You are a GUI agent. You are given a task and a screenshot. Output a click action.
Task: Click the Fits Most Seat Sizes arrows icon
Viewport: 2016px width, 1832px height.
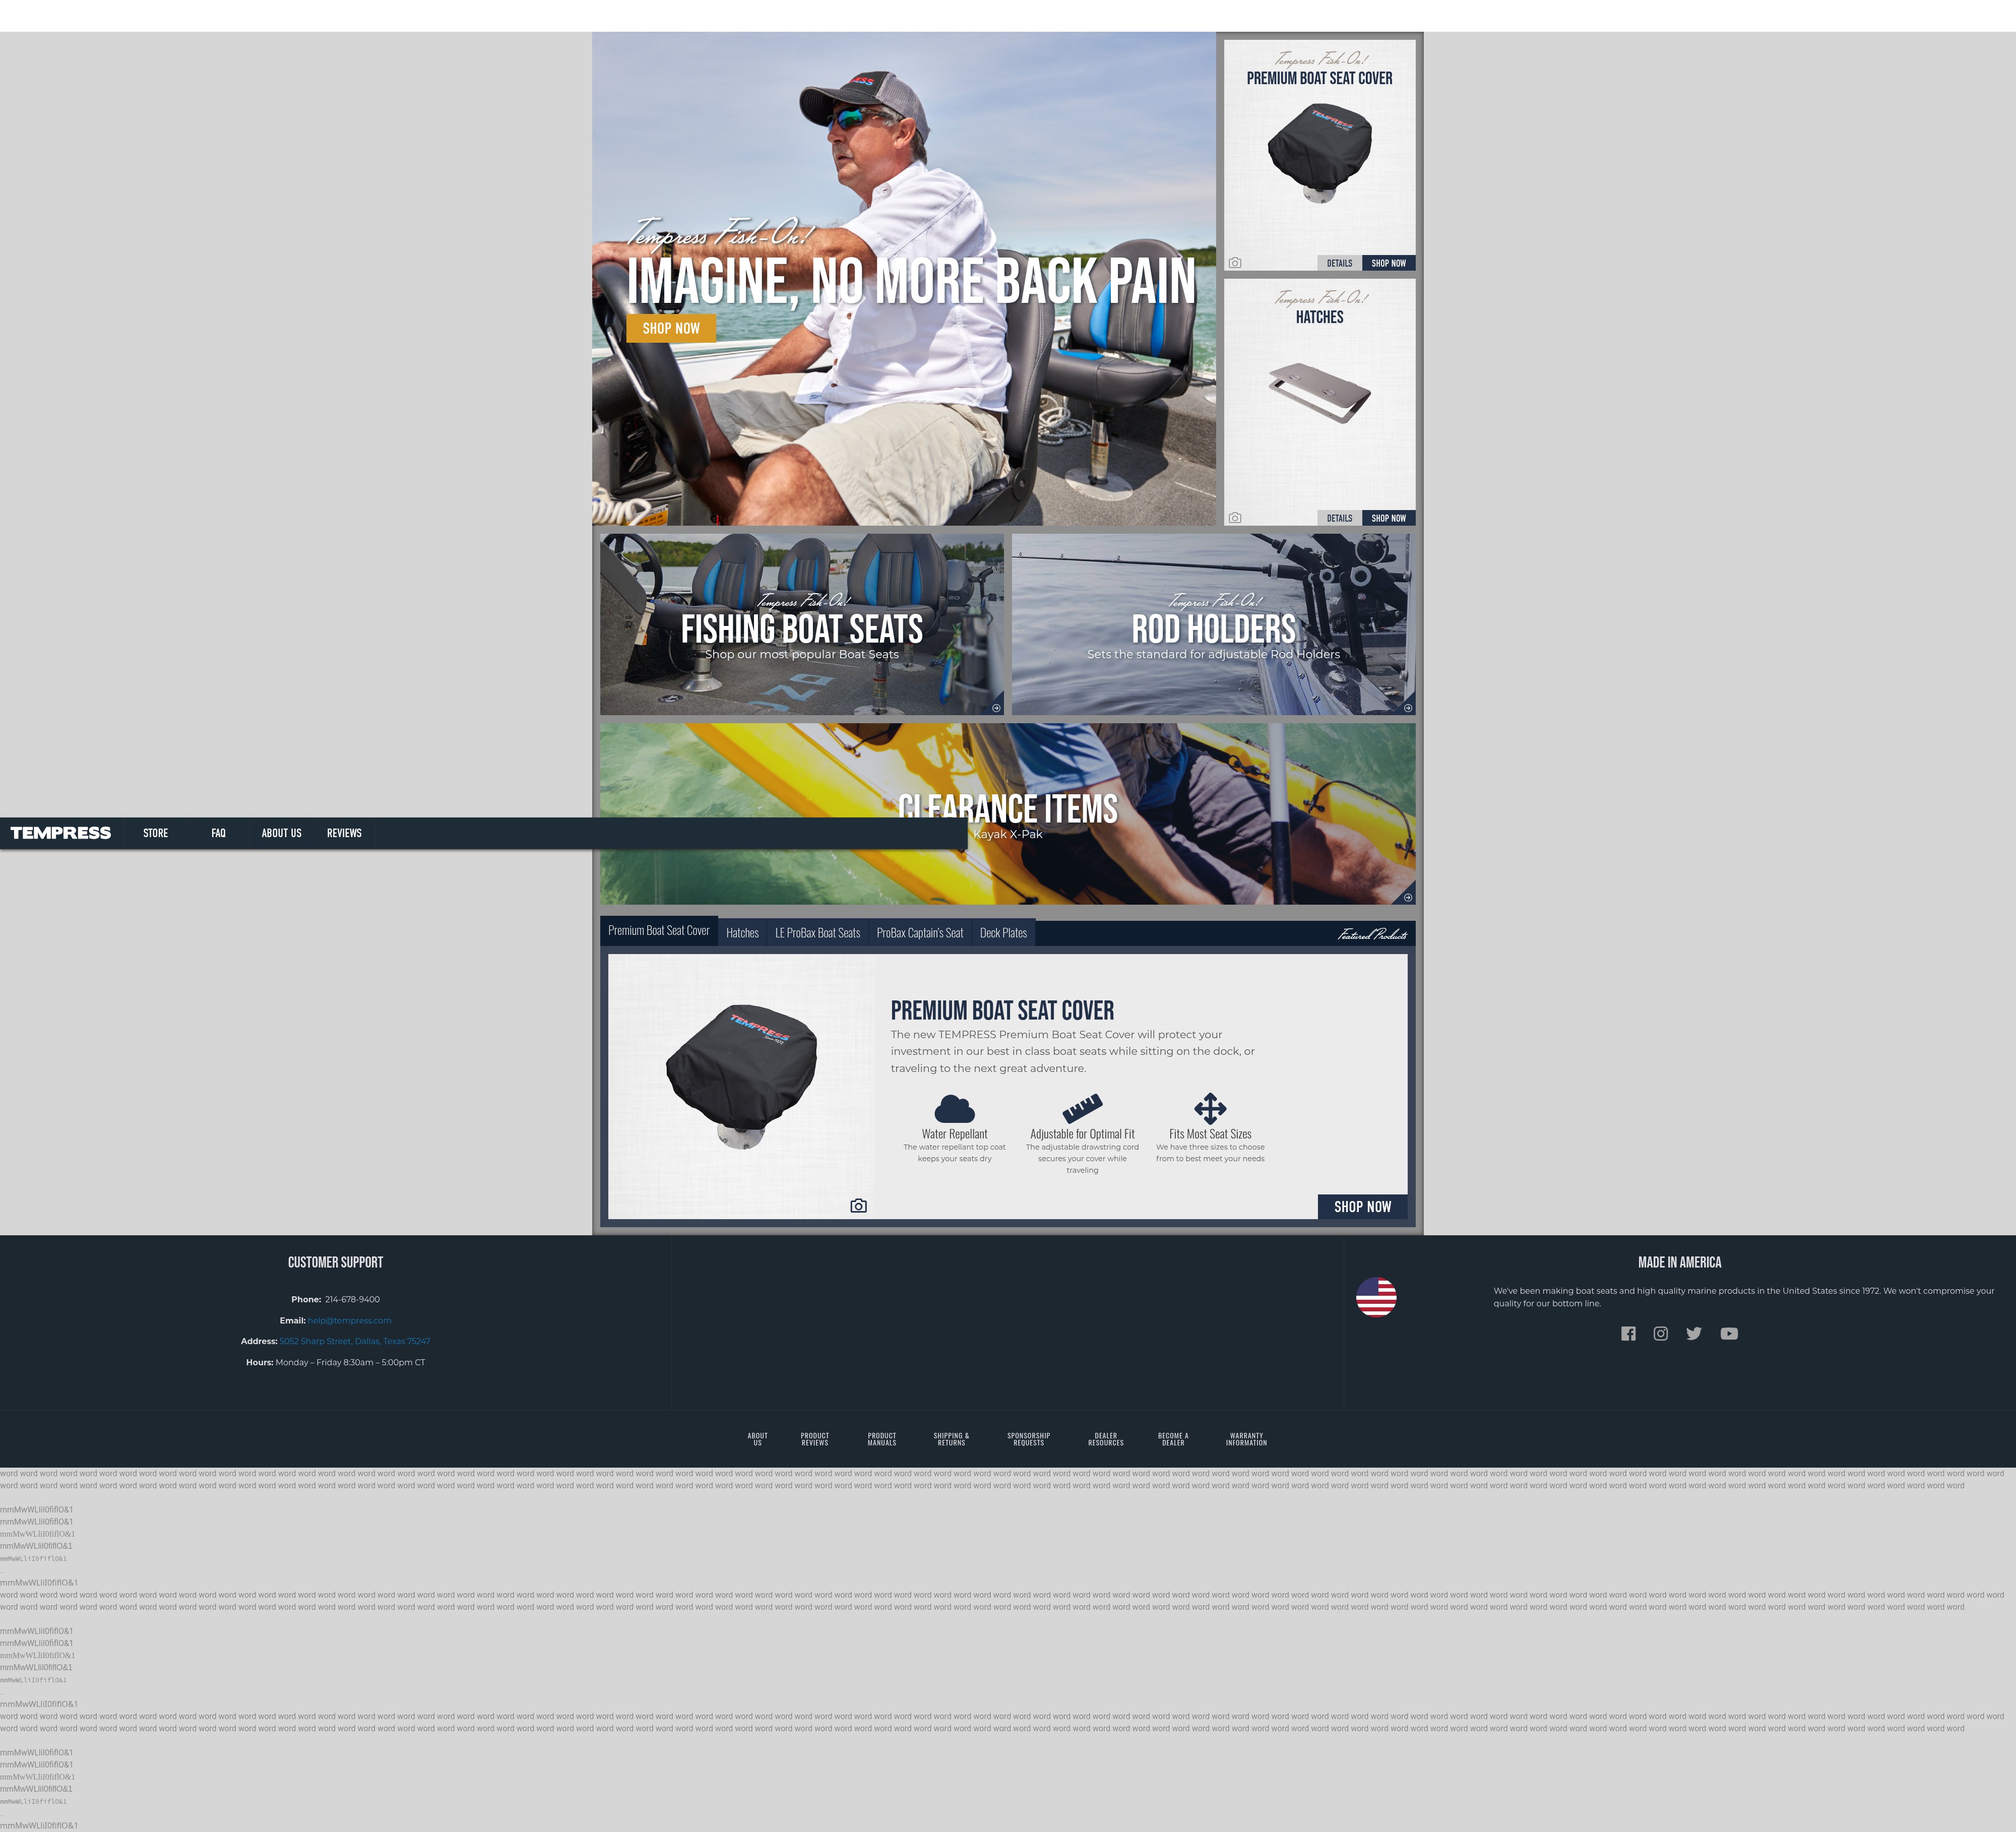[1210, 1108]
